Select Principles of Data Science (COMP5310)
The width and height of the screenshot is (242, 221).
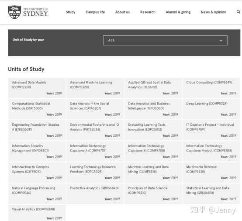(153, 193)
